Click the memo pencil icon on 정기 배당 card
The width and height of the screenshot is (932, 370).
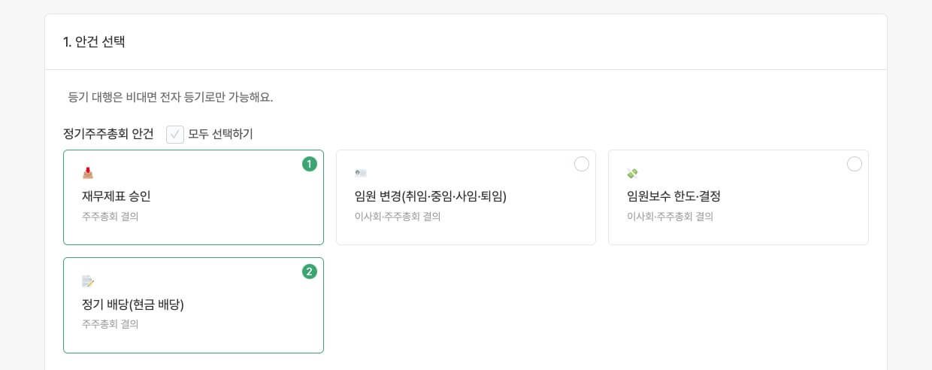[x=88, y=281]
